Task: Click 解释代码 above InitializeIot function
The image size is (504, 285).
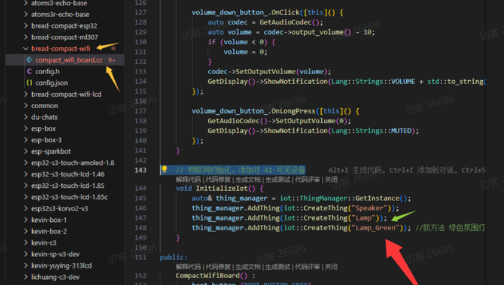Action: [188, 179]
